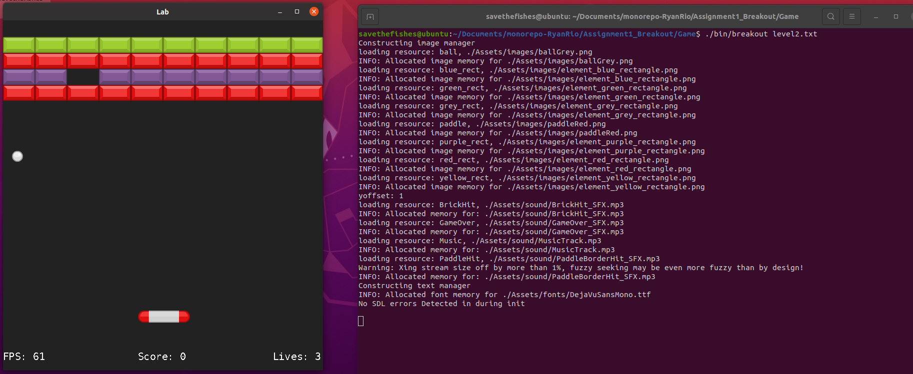
Task: Click the leftmost purple brick
Action: coord(19,77)
